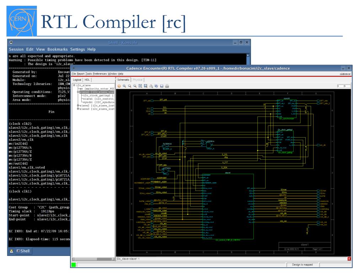The width and height of the screenshot is (364, 273).
Task: Select the mv majority_voter tree item
Action: point(97,89)
